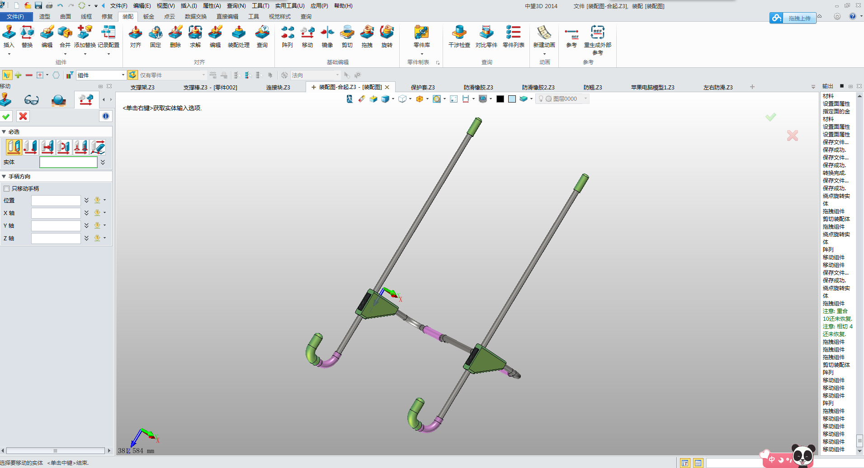Viewport: 864px width, 468px height.
Task: Select the first move-by-handle mode option
Action: click(x=14, y=147)
